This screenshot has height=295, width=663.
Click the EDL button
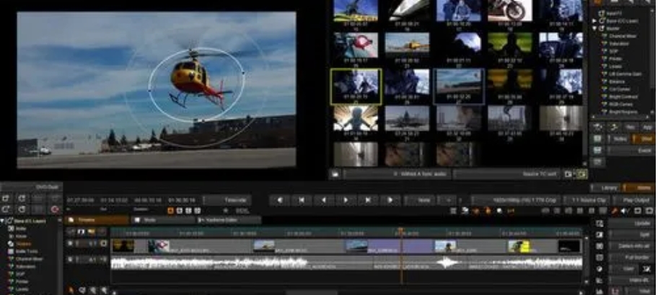[242, 211]
